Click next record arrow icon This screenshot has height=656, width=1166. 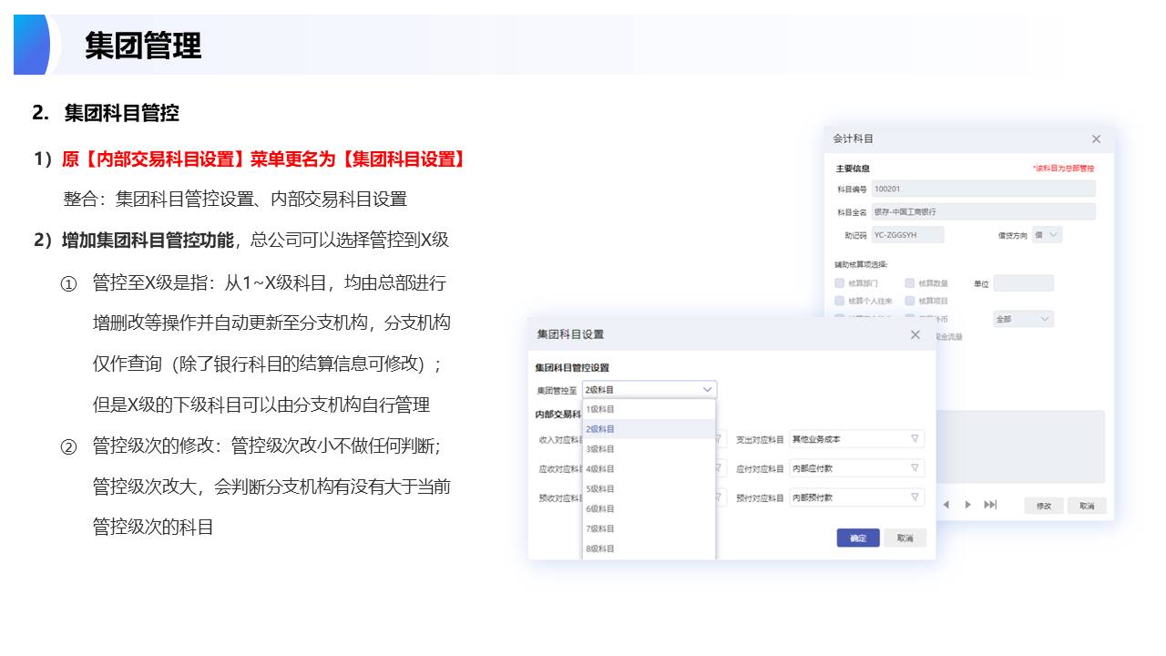coord(967,505)
